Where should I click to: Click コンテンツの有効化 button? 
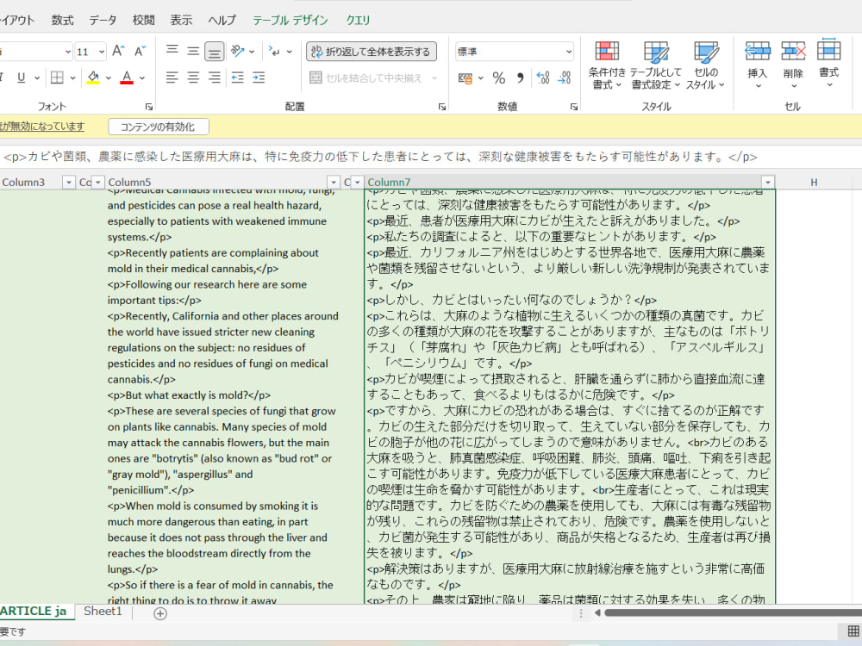point(159,127)
